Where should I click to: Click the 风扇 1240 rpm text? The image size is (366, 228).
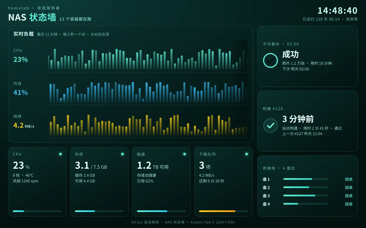coord(25,181)
